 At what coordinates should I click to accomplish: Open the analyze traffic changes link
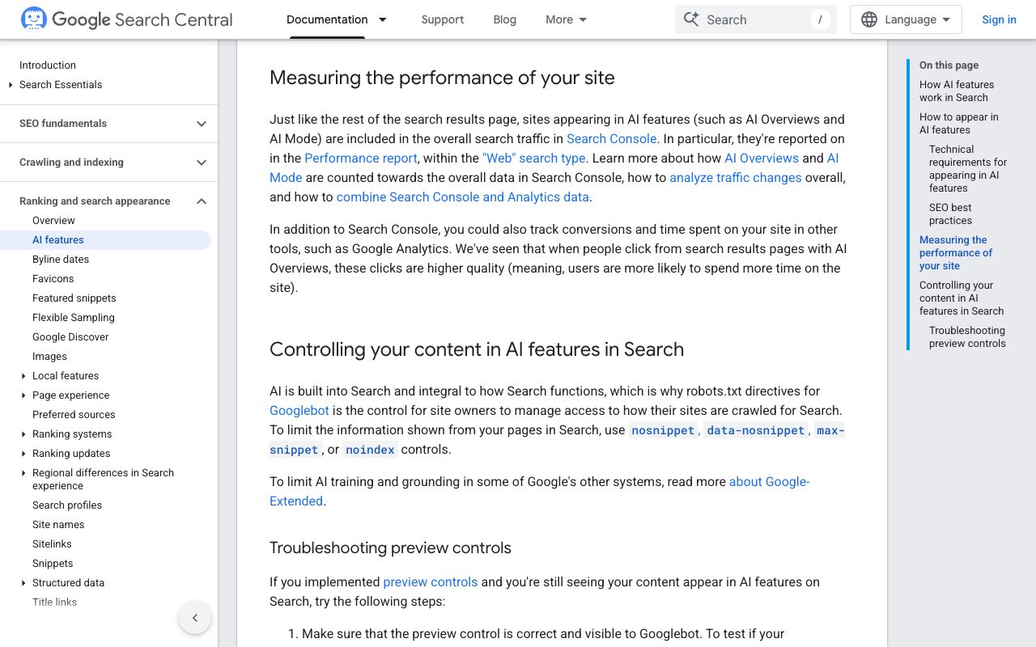[x=736, y=177]
